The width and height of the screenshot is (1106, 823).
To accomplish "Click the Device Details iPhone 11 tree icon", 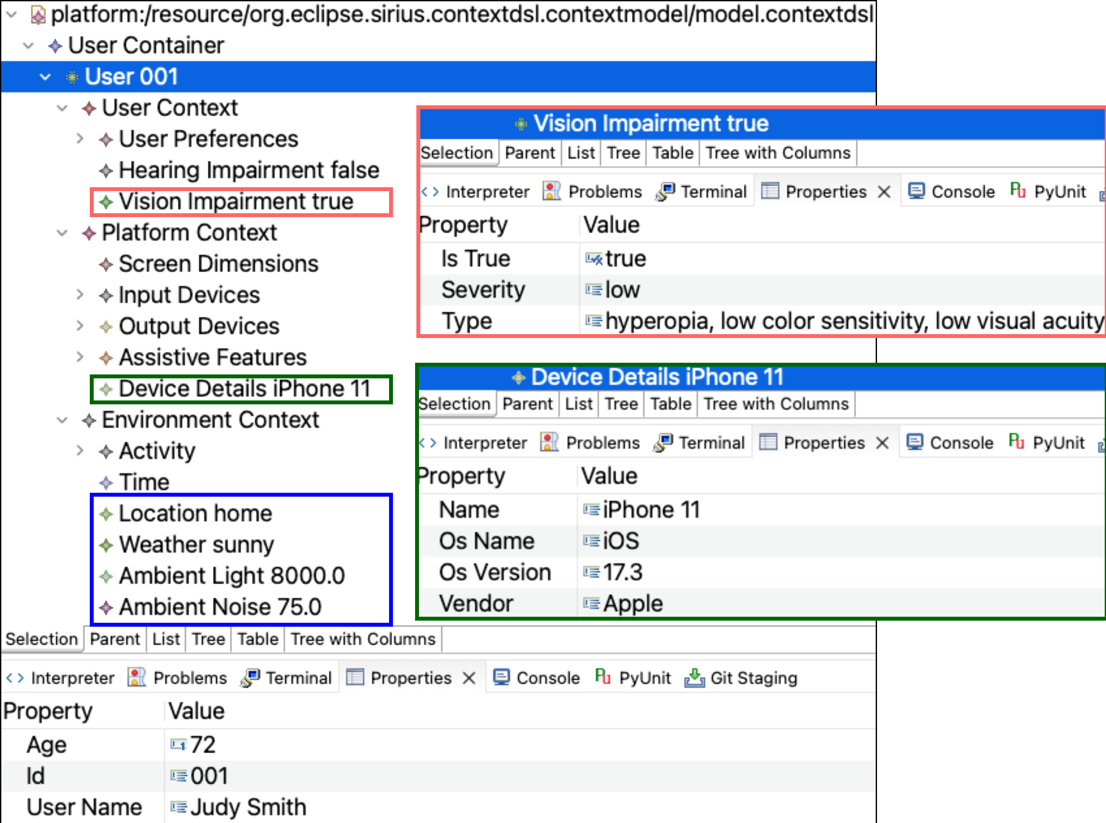I will 106,389.
